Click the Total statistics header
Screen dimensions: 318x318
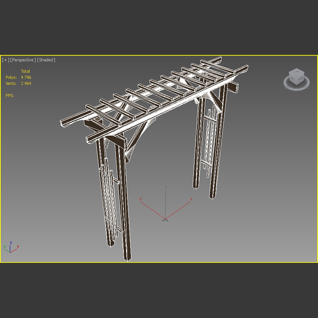pos(25,71)
